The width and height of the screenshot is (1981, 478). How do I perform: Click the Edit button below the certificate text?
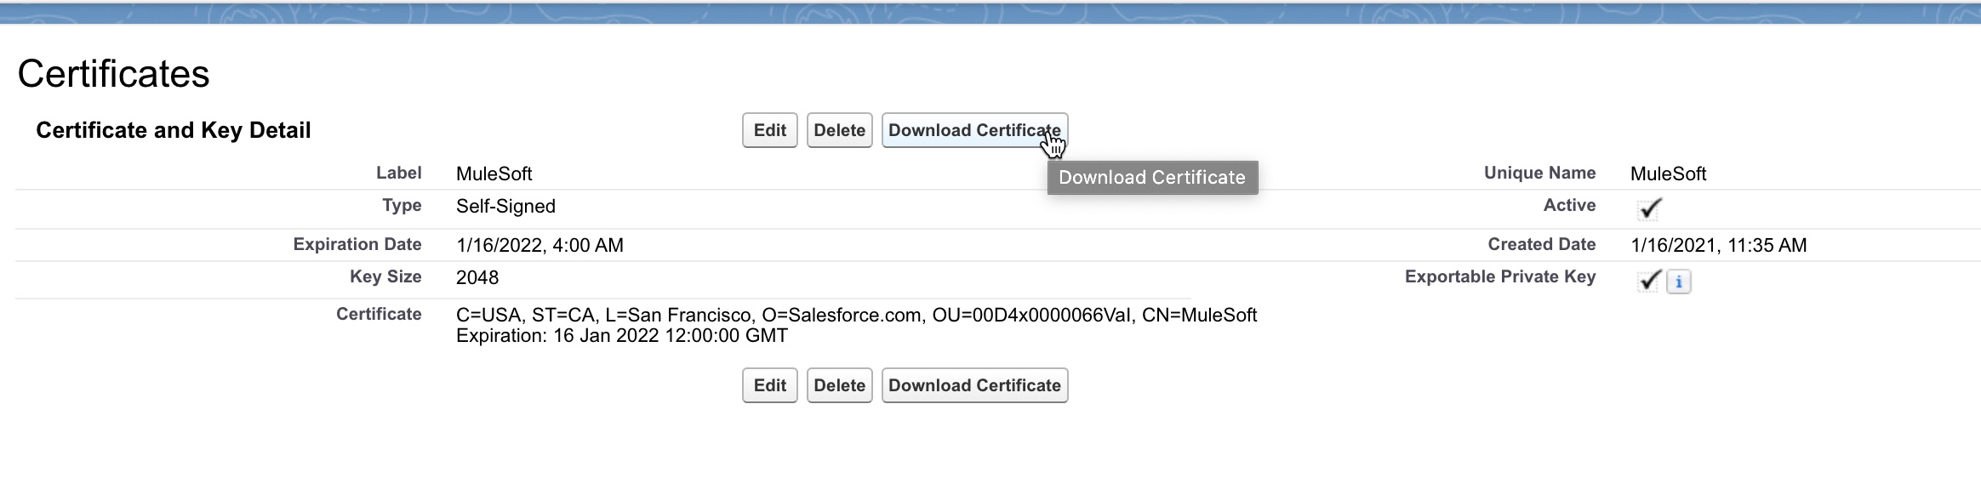coord(769,385)
